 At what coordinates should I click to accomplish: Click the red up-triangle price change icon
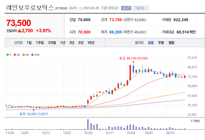pyautogui.click(x=19, y=31)
